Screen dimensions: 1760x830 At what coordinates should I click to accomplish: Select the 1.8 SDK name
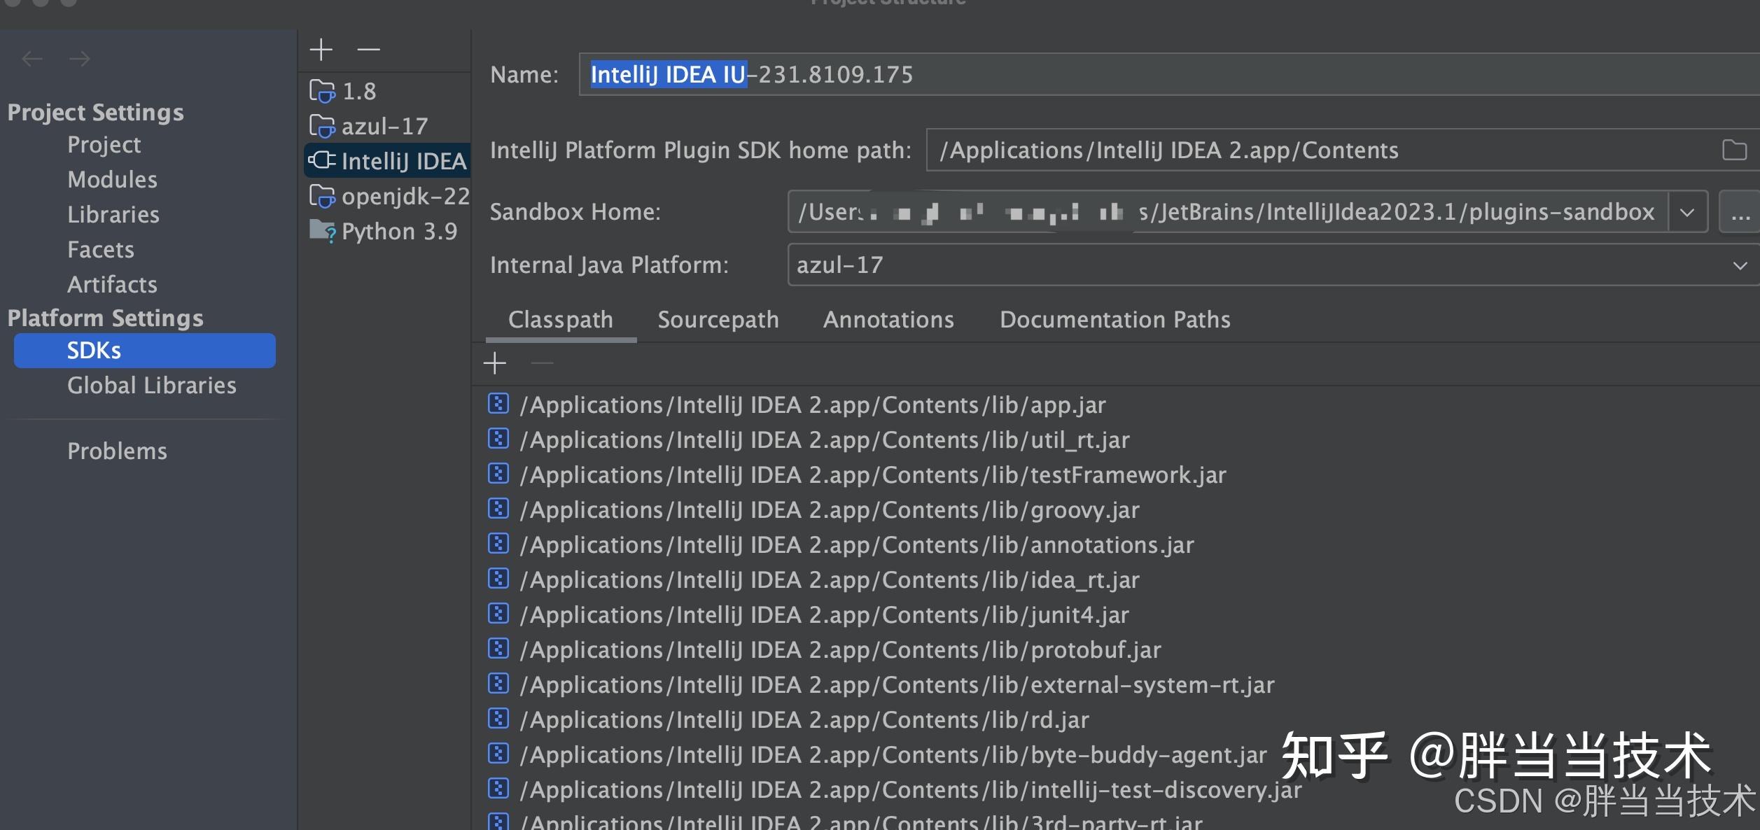pyautogui.click(x=359, y=92)
